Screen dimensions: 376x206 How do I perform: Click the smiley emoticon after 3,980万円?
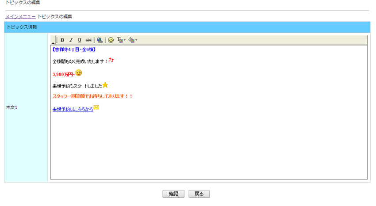pos(79,72)
